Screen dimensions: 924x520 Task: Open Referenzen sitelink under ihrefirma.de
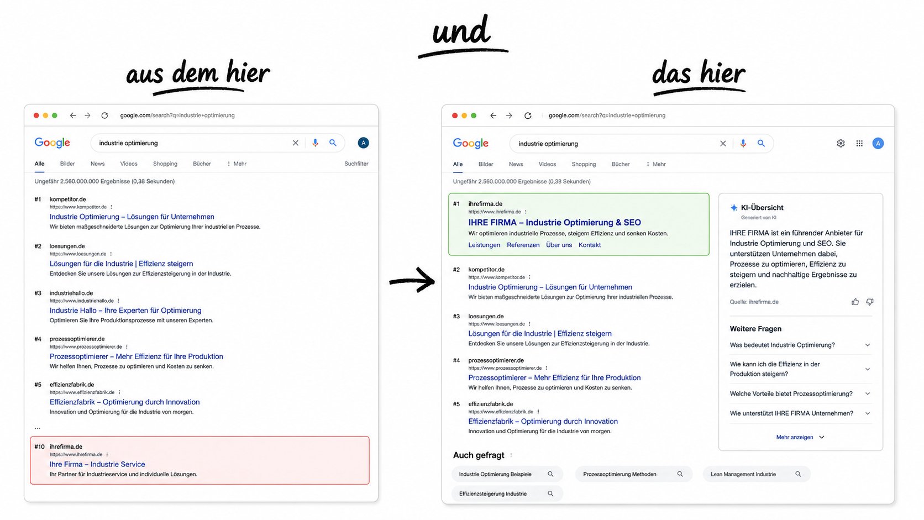(x=523, y=245)
